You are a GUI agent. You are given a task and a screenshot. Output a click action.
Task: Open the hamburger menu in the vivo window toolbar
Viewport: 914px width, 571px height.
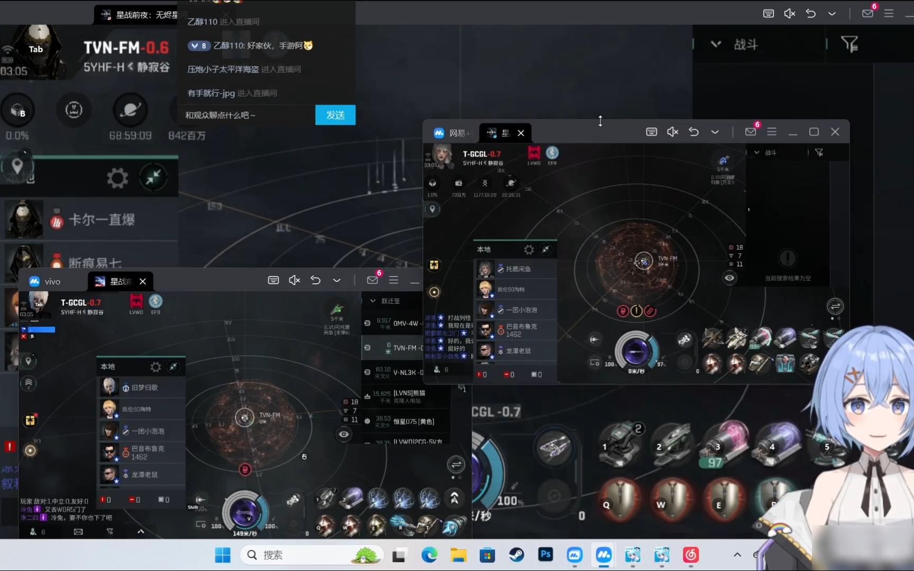pyautogui.click(x=394, y=280)
